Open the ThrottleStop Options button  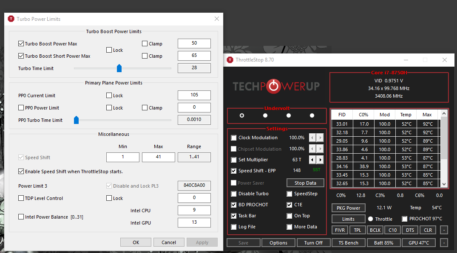278,243
